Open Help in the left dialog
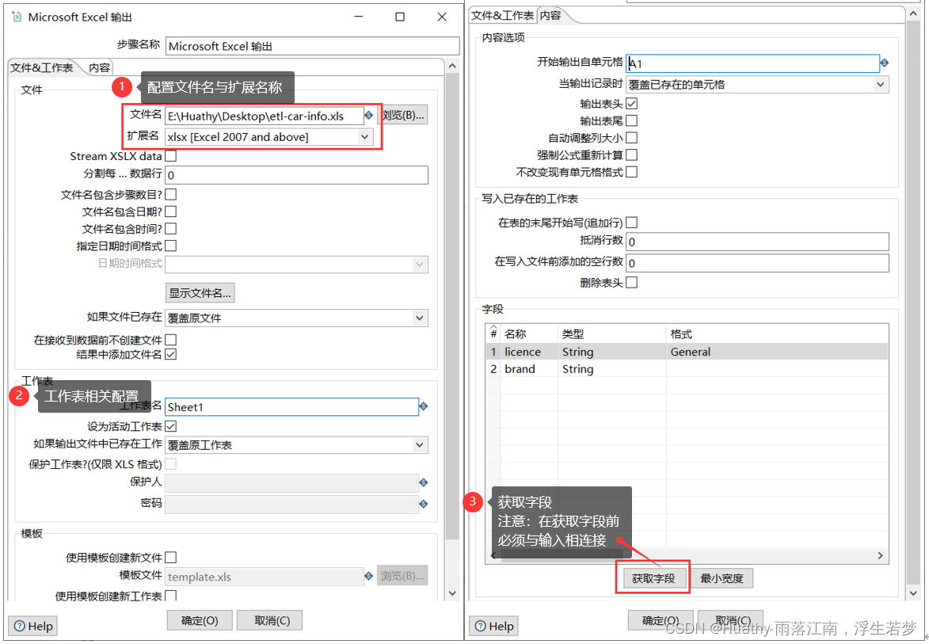The image size is (929, 644). [x=34, y=627]
